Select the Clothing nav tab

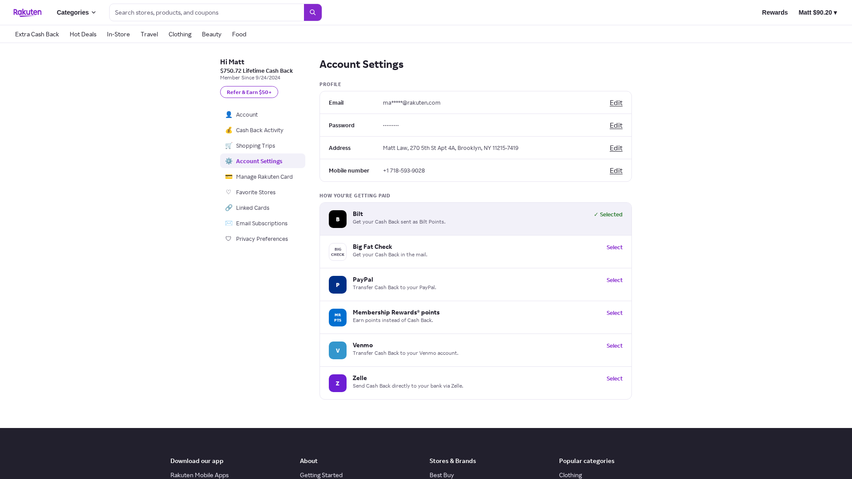pos(180,34)
